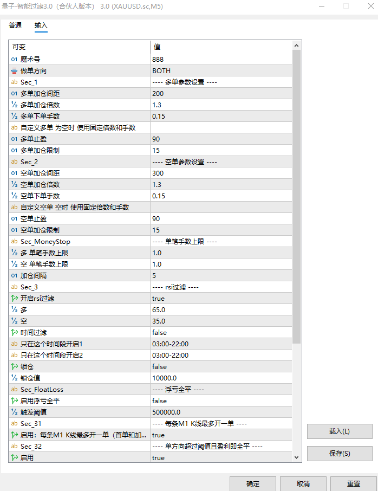Click the 保存(S) button

point(340,454)
